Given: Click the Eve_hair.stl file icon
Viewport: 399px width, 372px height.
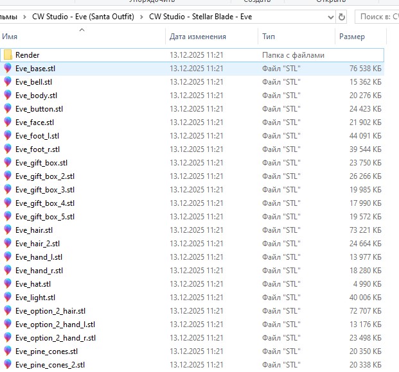Looking at the screenshot, I should point(8,230).
